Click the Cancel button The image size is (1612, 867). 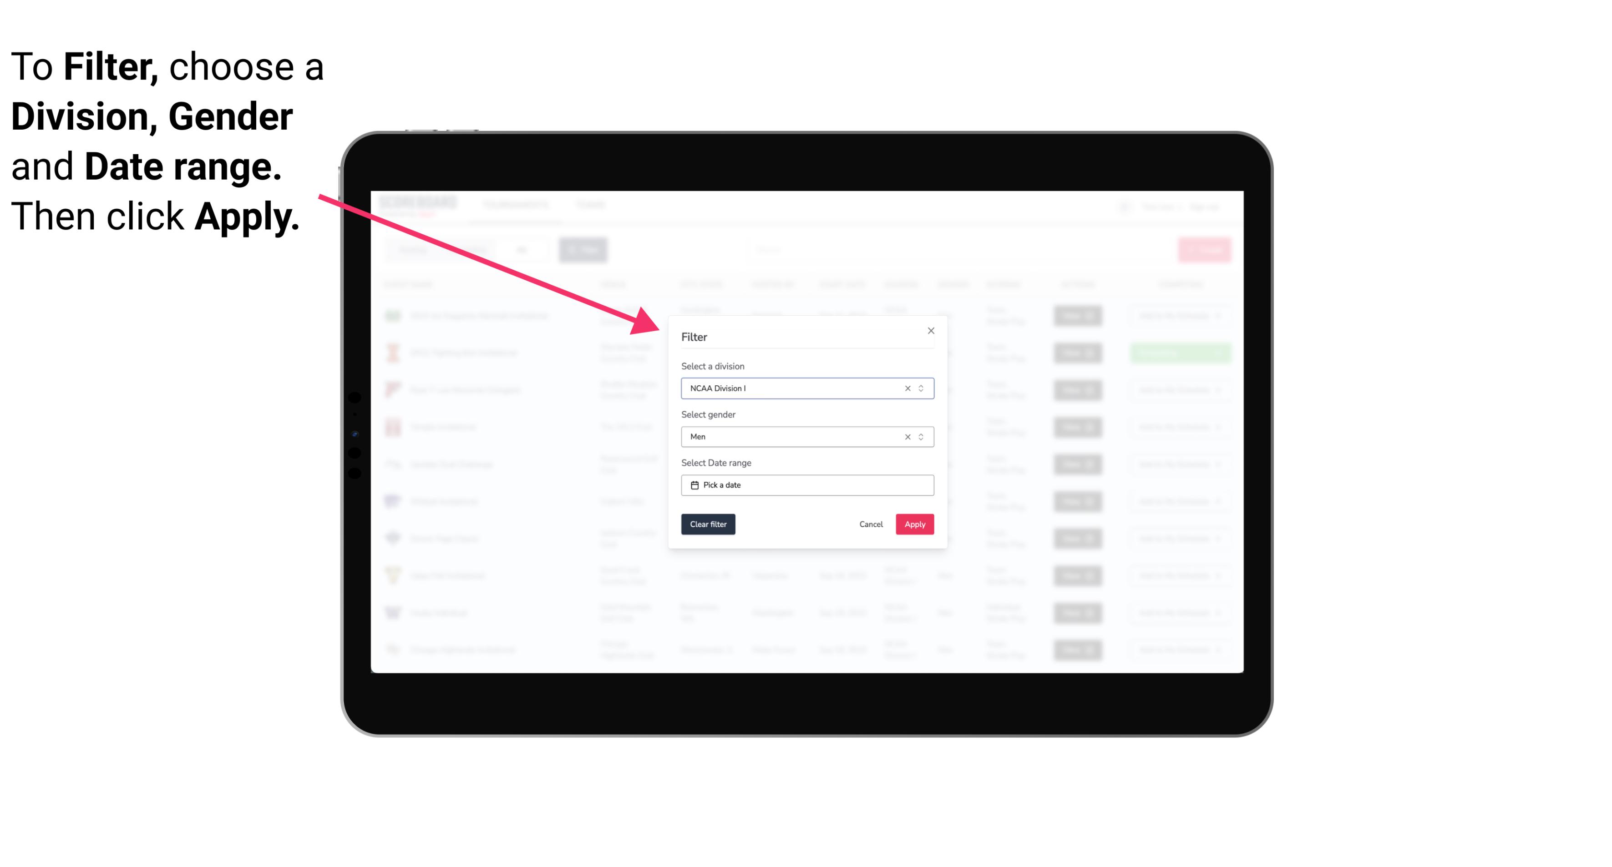click(871, 524)
